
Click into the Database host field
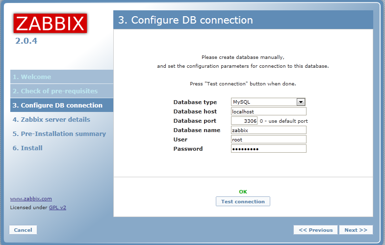point(269,111)
